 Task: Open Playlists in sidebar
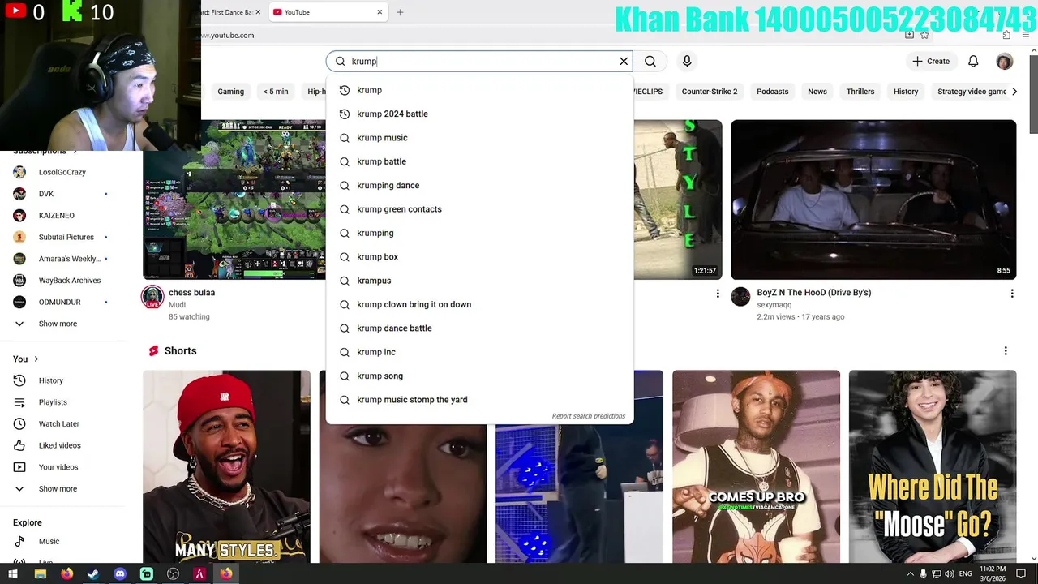point(52,402)
